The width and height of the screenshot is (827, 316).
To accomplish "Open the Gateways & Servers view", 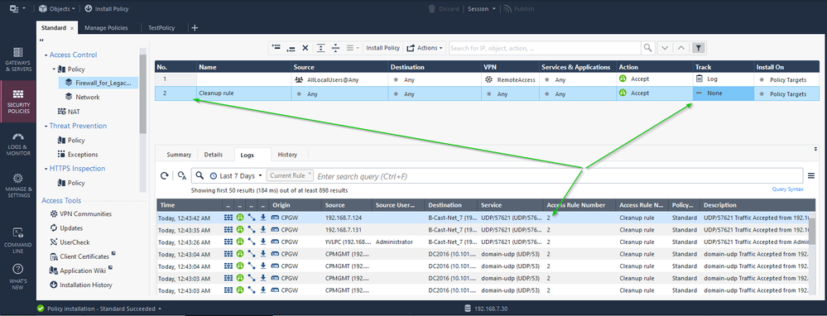I will pos(18,59).
